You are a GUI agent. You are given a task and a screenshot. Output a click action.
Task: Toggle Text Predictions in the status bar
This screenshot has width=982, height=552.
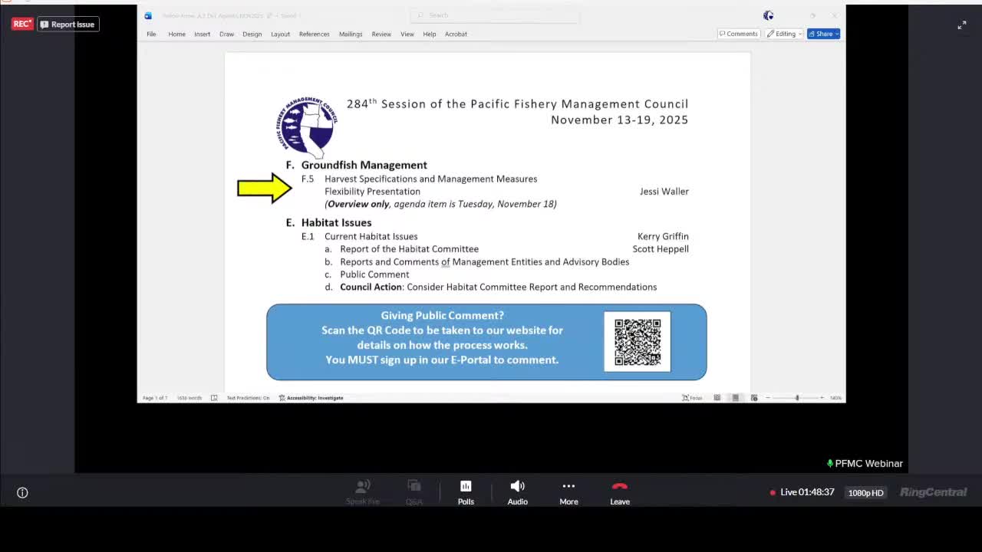click(248, 398)
